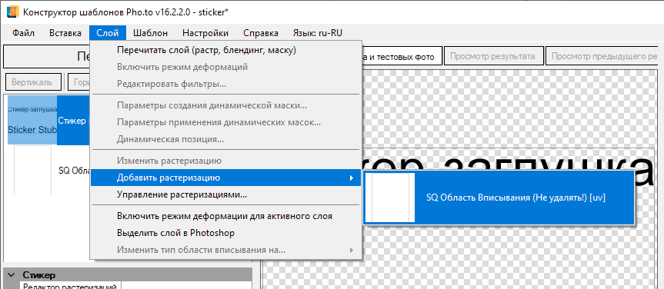This screenshot has height=289, width=664.
Task: Choose Перечитать слой (растр, блендинг, маску)
Action: [225, 50]
